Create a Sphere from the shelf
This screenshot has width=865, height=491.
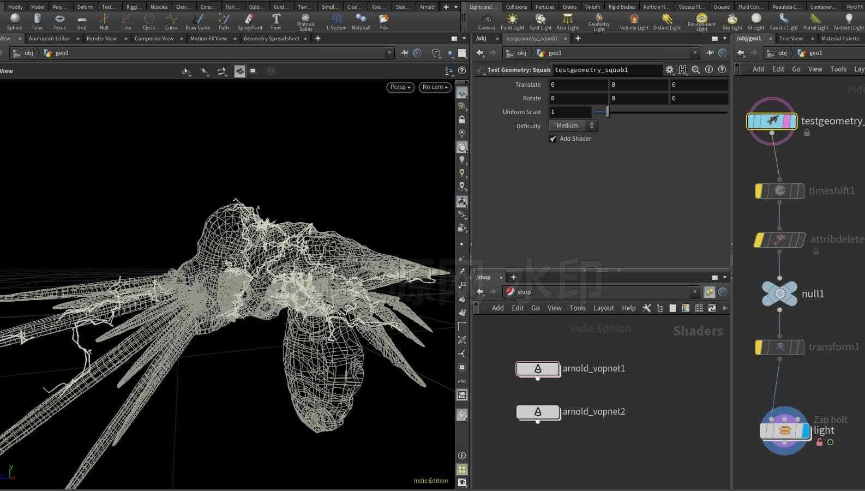(15, 22)
